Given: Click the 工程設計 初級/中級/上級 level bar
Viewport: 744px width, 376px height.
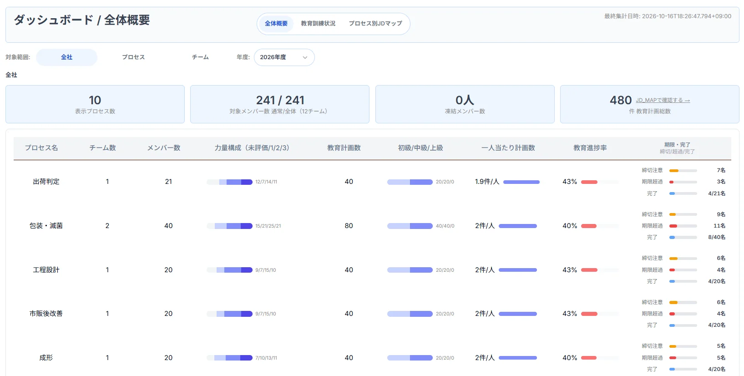Looking at the screenshot, I should (410, 270).
